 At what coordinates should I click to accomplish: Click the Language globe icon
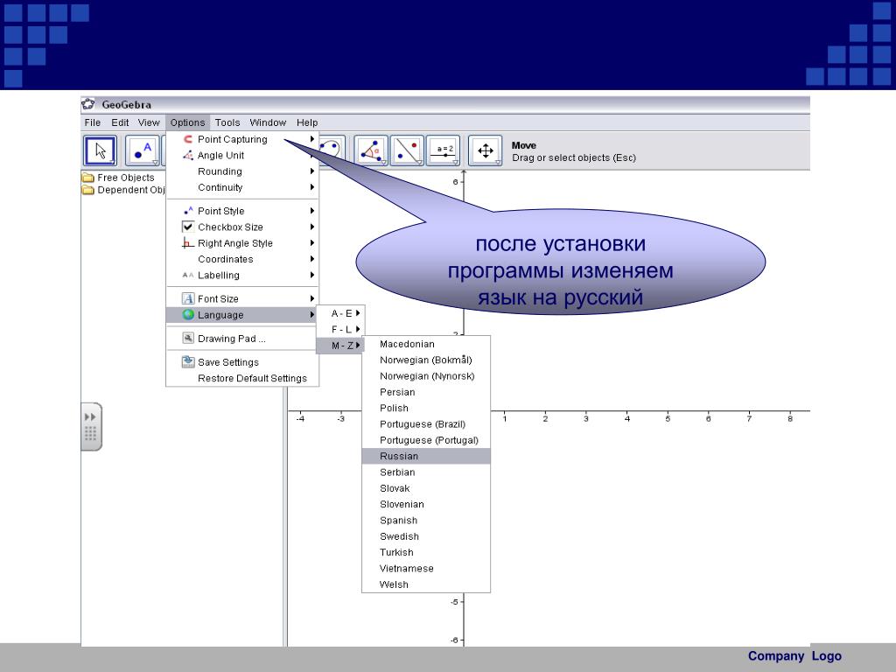pyautogui.click(x=188, y=314)
